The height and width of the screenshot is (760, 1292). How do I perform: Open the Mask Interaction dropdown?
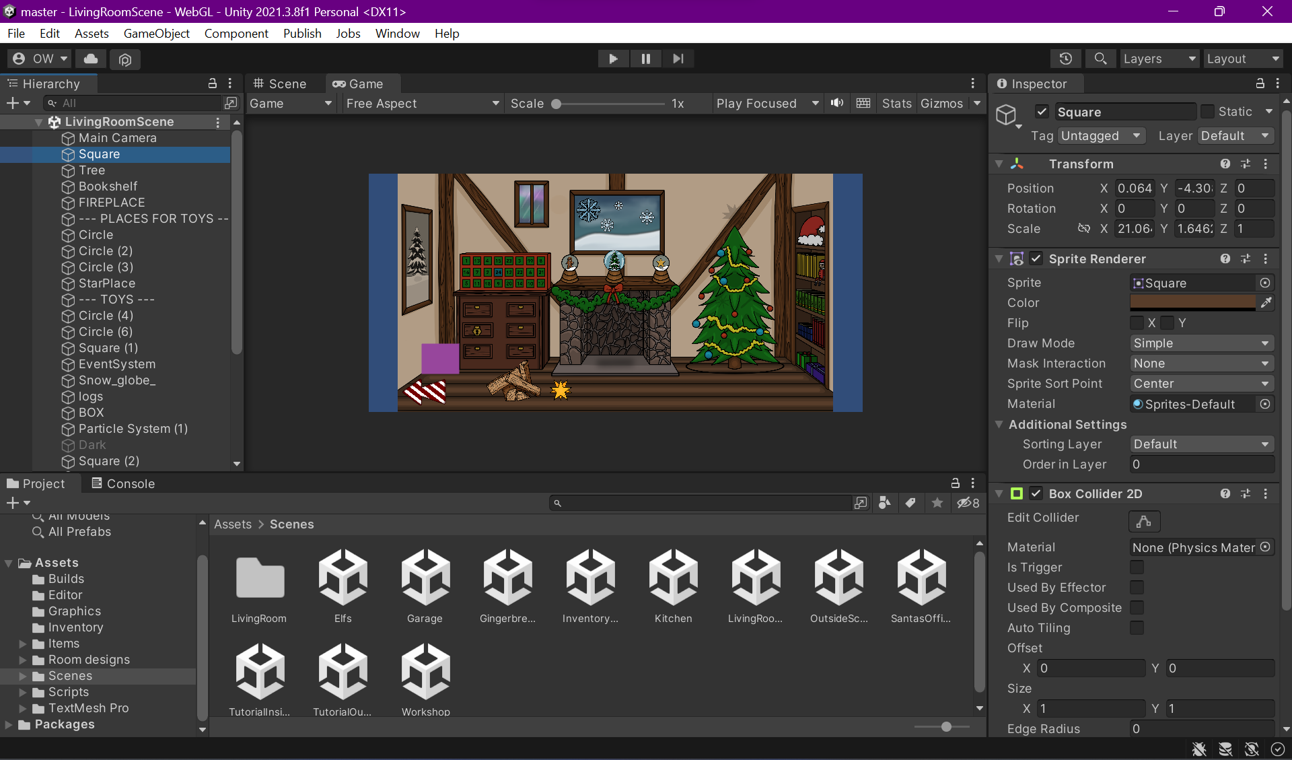click(1202, 364)
